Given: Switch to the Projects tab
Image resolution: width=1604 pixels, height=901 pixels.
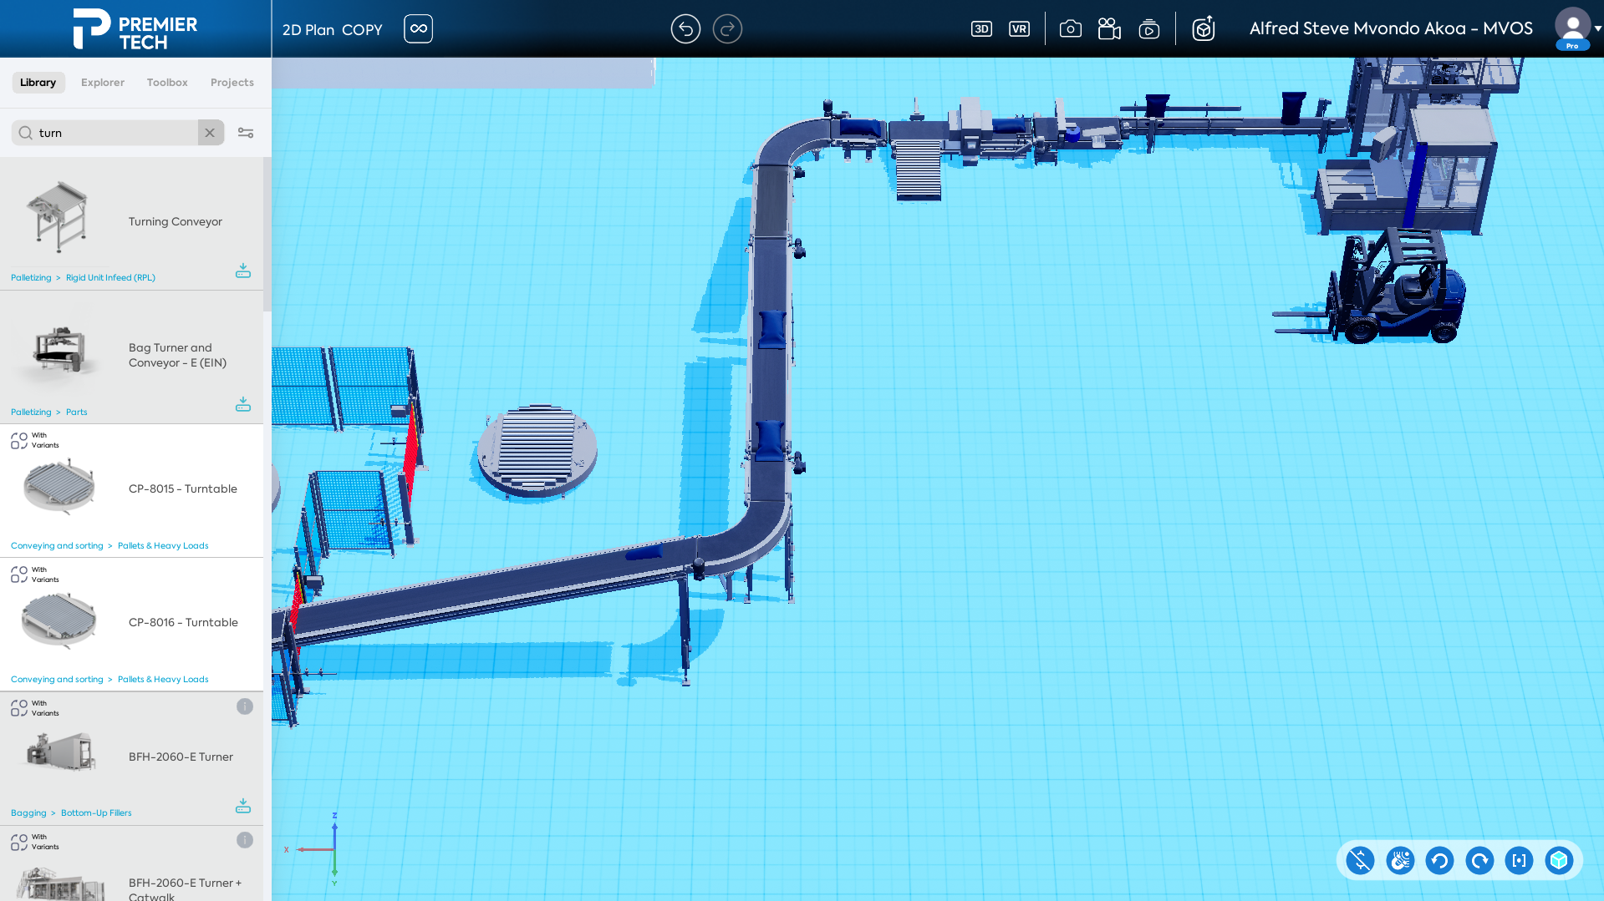Looking at the screenshot, I should pos(232,83).
